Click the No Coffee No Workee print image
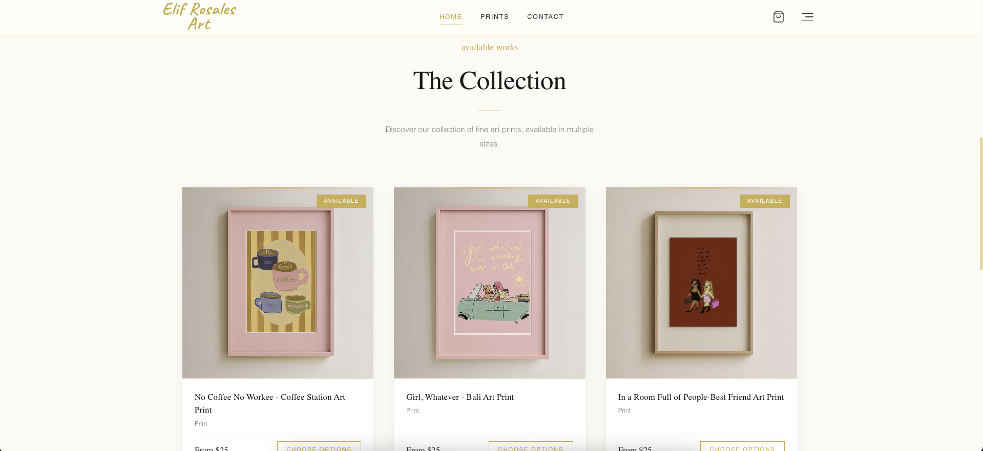Image resolution: width=983 pixels, height=451 pixels. point(278,283)
